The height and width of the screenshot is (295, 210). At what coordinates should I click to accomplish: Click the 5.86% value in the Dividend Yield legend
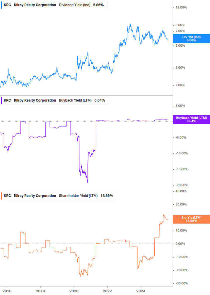pos(98,5)
